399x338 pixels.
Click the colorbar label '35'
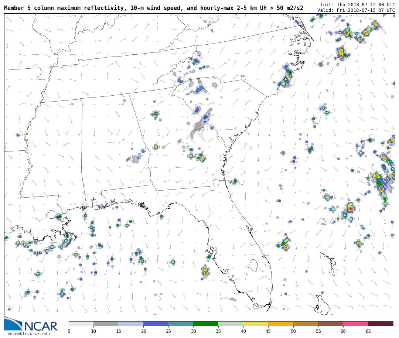[218, 331]
